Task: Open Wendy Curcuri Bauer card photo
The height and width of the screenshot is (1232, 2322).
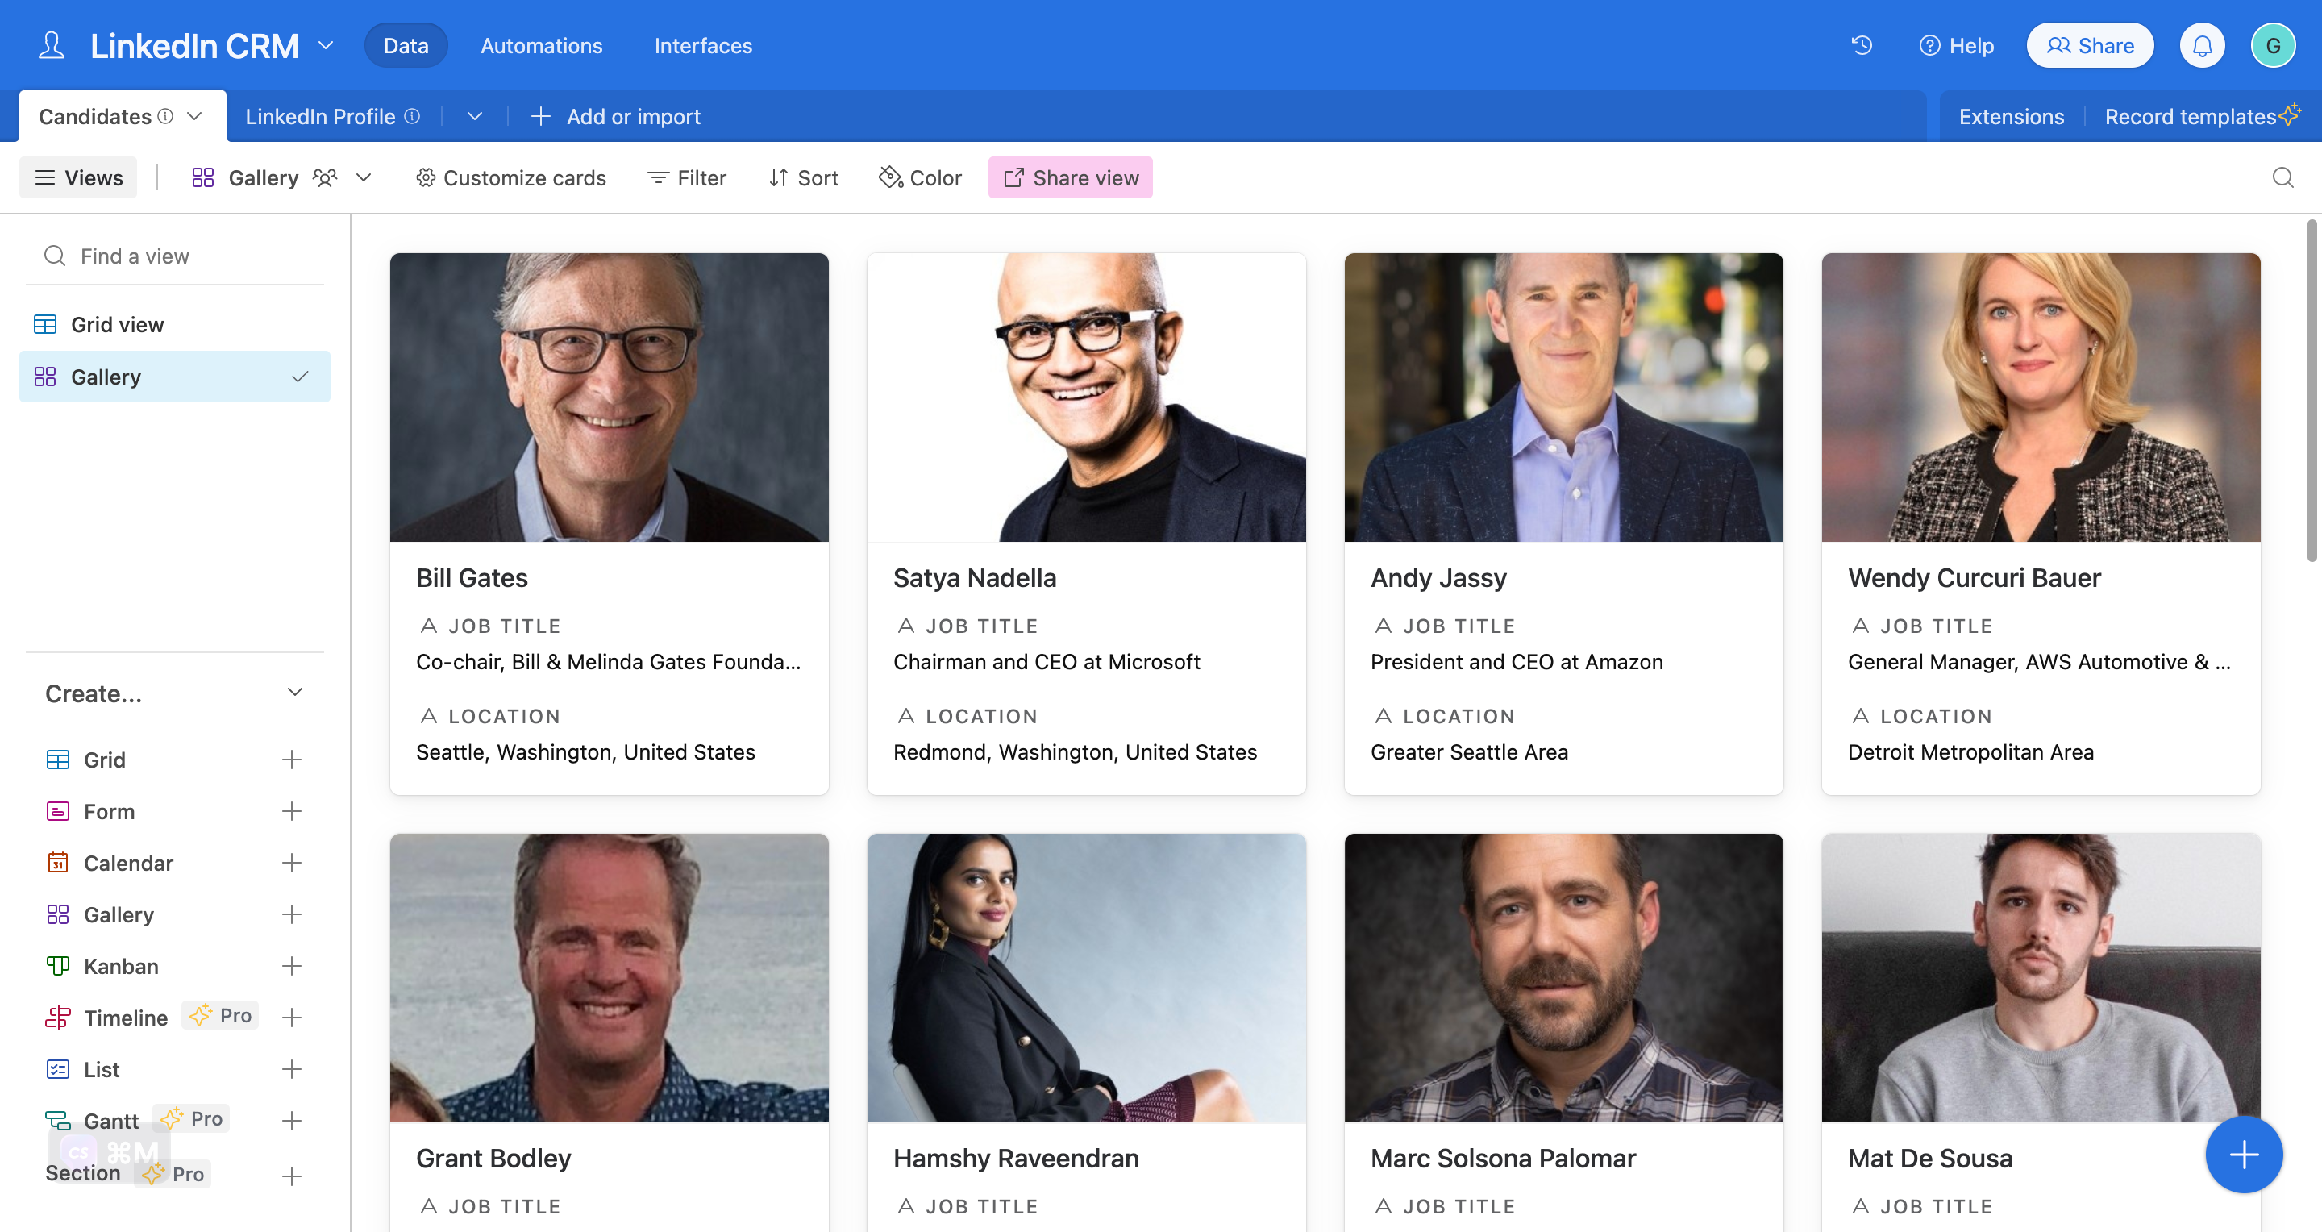Action: pyautogui.click(x=2041, y=397)
